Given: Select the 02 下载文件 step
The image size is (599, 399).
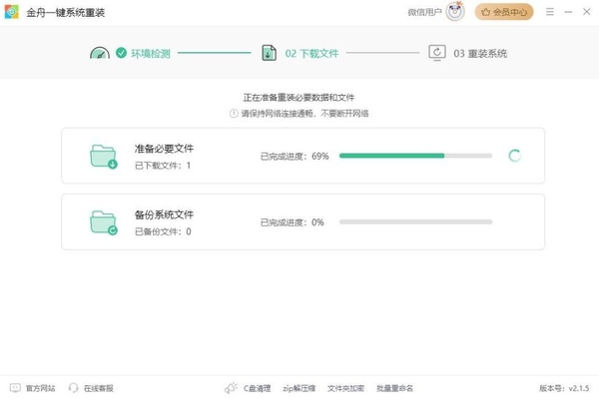Looking at the screenshot, I should coord(311,54).
